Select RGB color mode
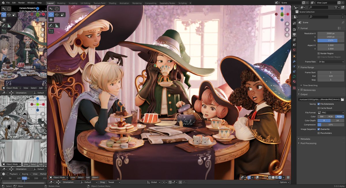 [x=330, y=116]
